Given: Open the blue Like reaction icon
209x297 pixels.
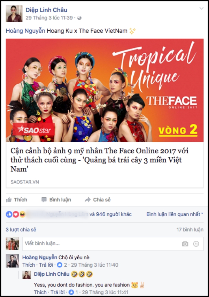Looking at the screenshot, I should [9, 214].
